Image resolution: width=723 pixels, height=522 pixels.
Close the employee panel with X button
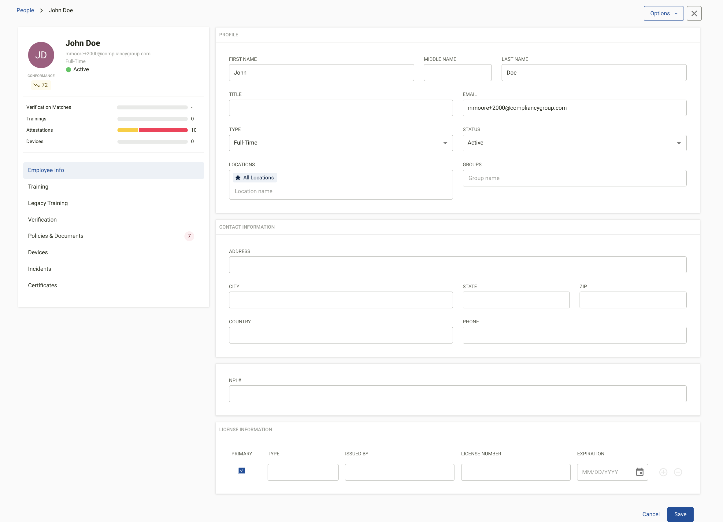(694, 13)
